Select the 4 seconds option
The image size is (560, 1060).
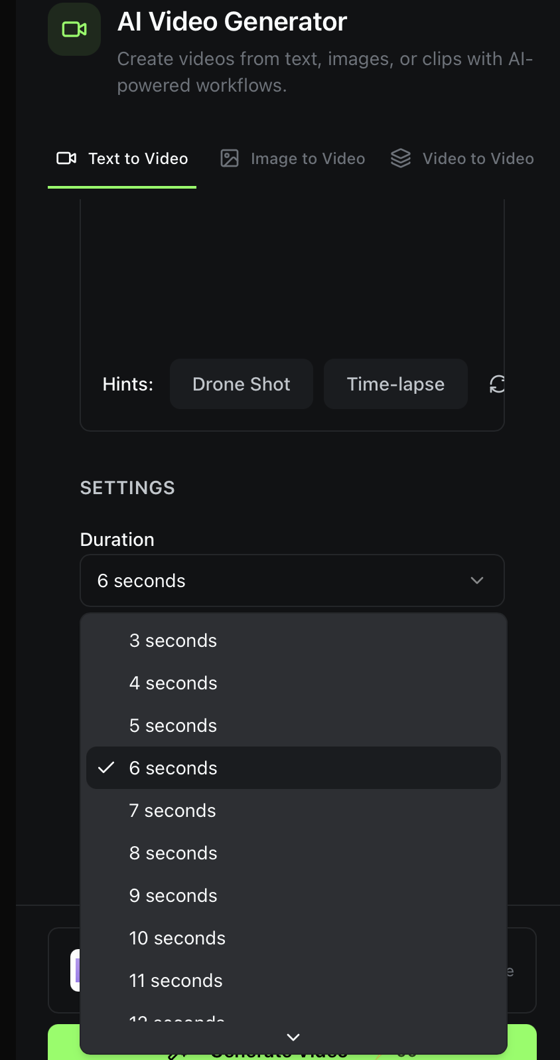(173, 683)
